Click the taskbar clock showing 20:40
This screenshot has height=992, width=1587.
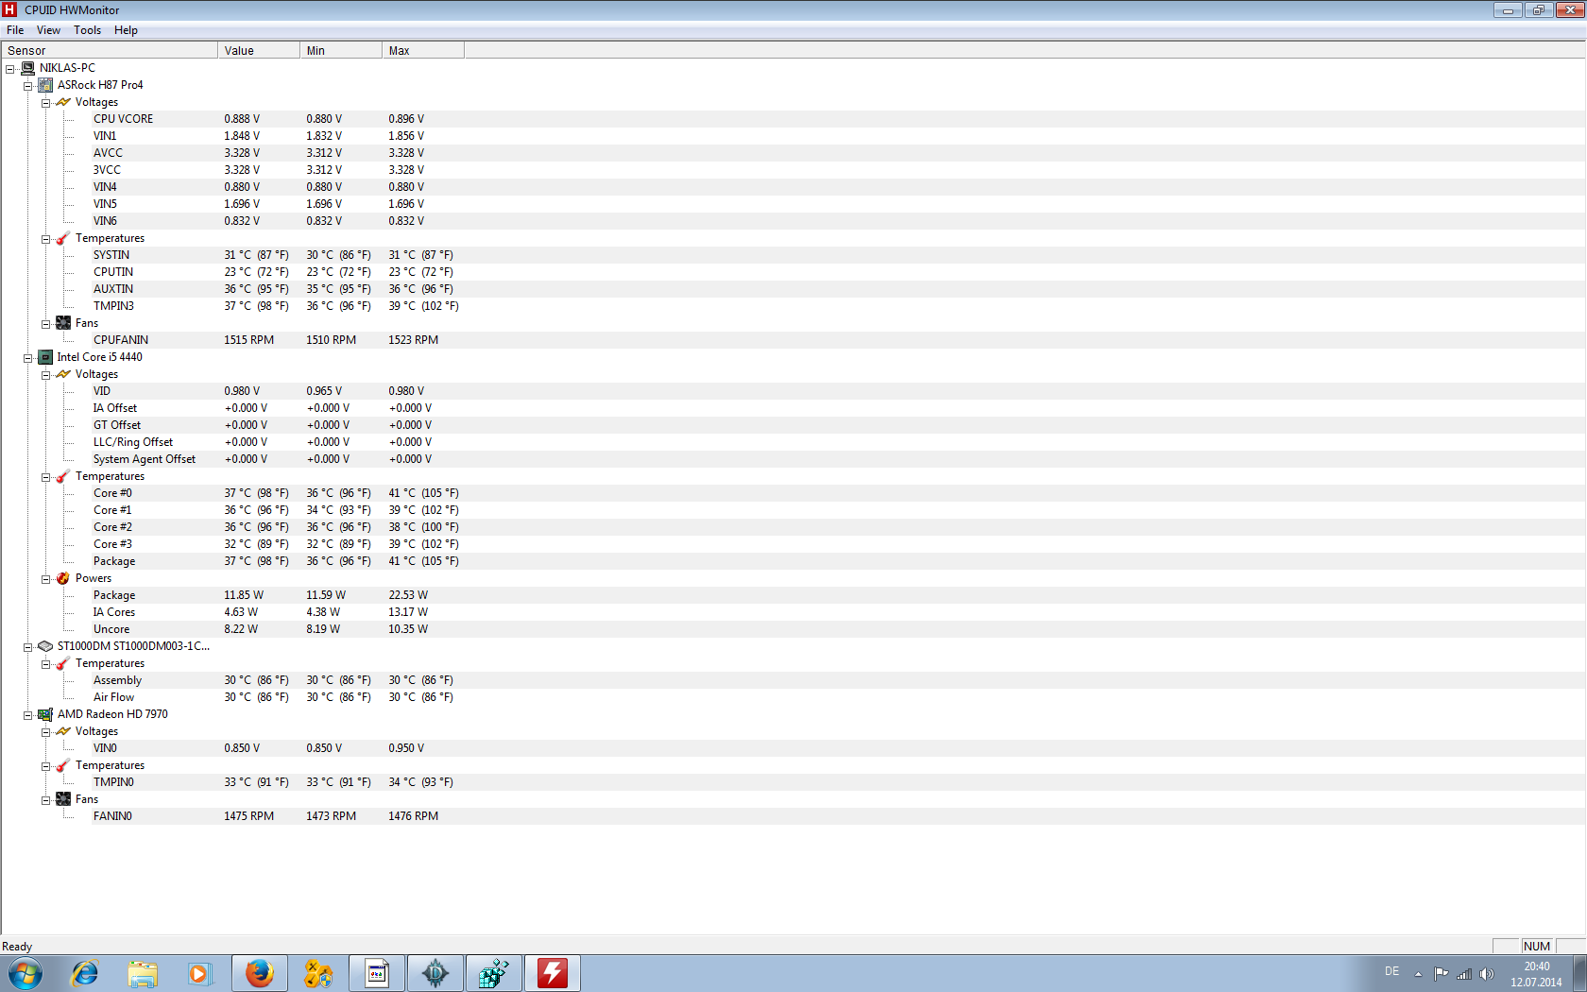[1536, 974]
